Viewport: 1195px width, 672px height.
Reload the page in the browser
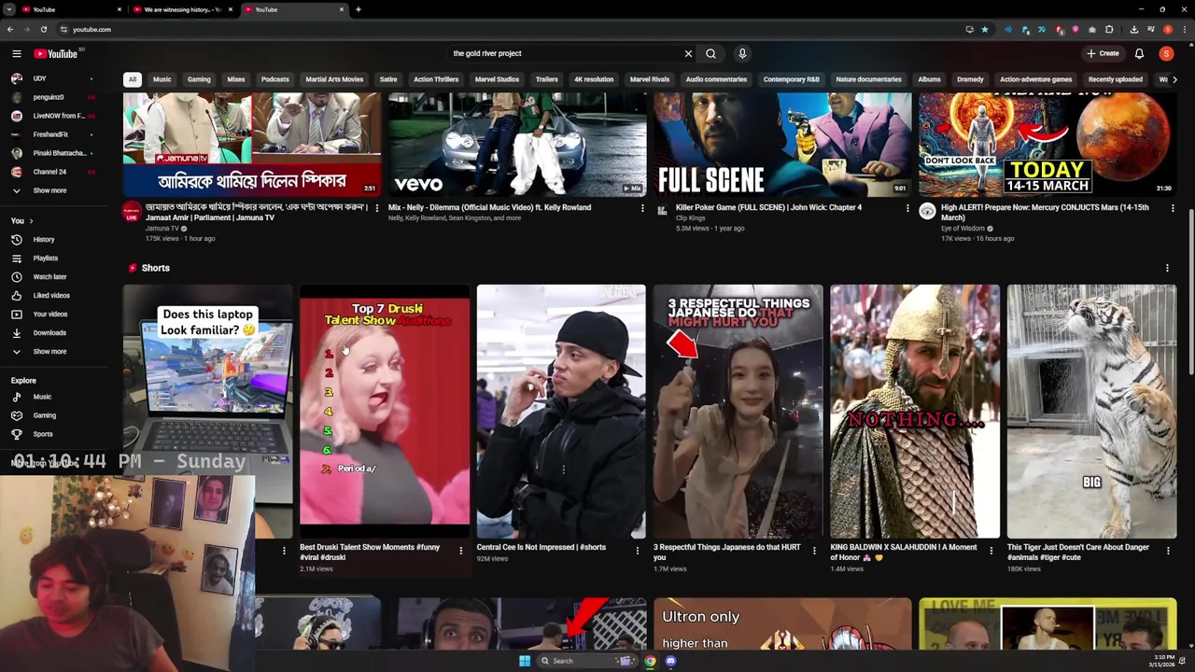[43, 29]
